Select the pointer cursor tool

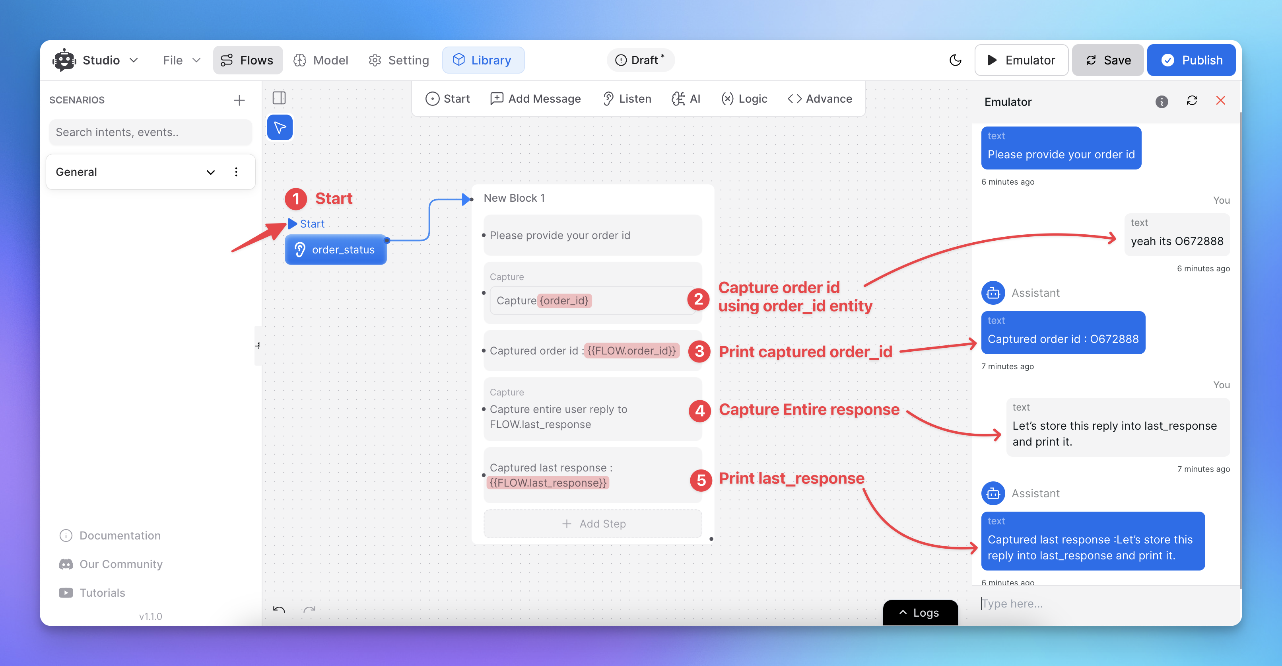tap(280, 127)
